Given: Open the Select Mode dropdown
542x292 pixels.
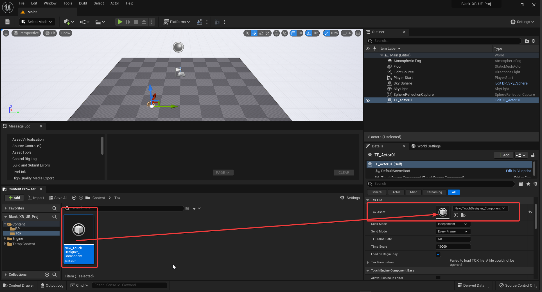Looking at the screenshot, I should [x=37, y=22].
